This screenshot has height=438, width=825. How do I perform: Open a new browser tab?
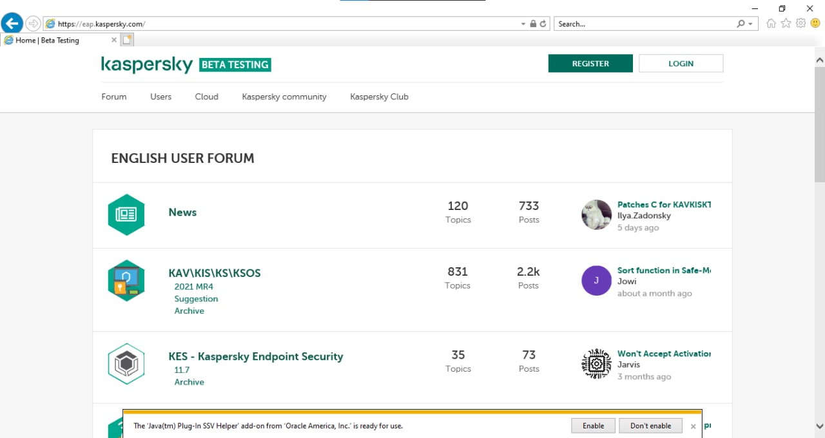pos(127,40)
